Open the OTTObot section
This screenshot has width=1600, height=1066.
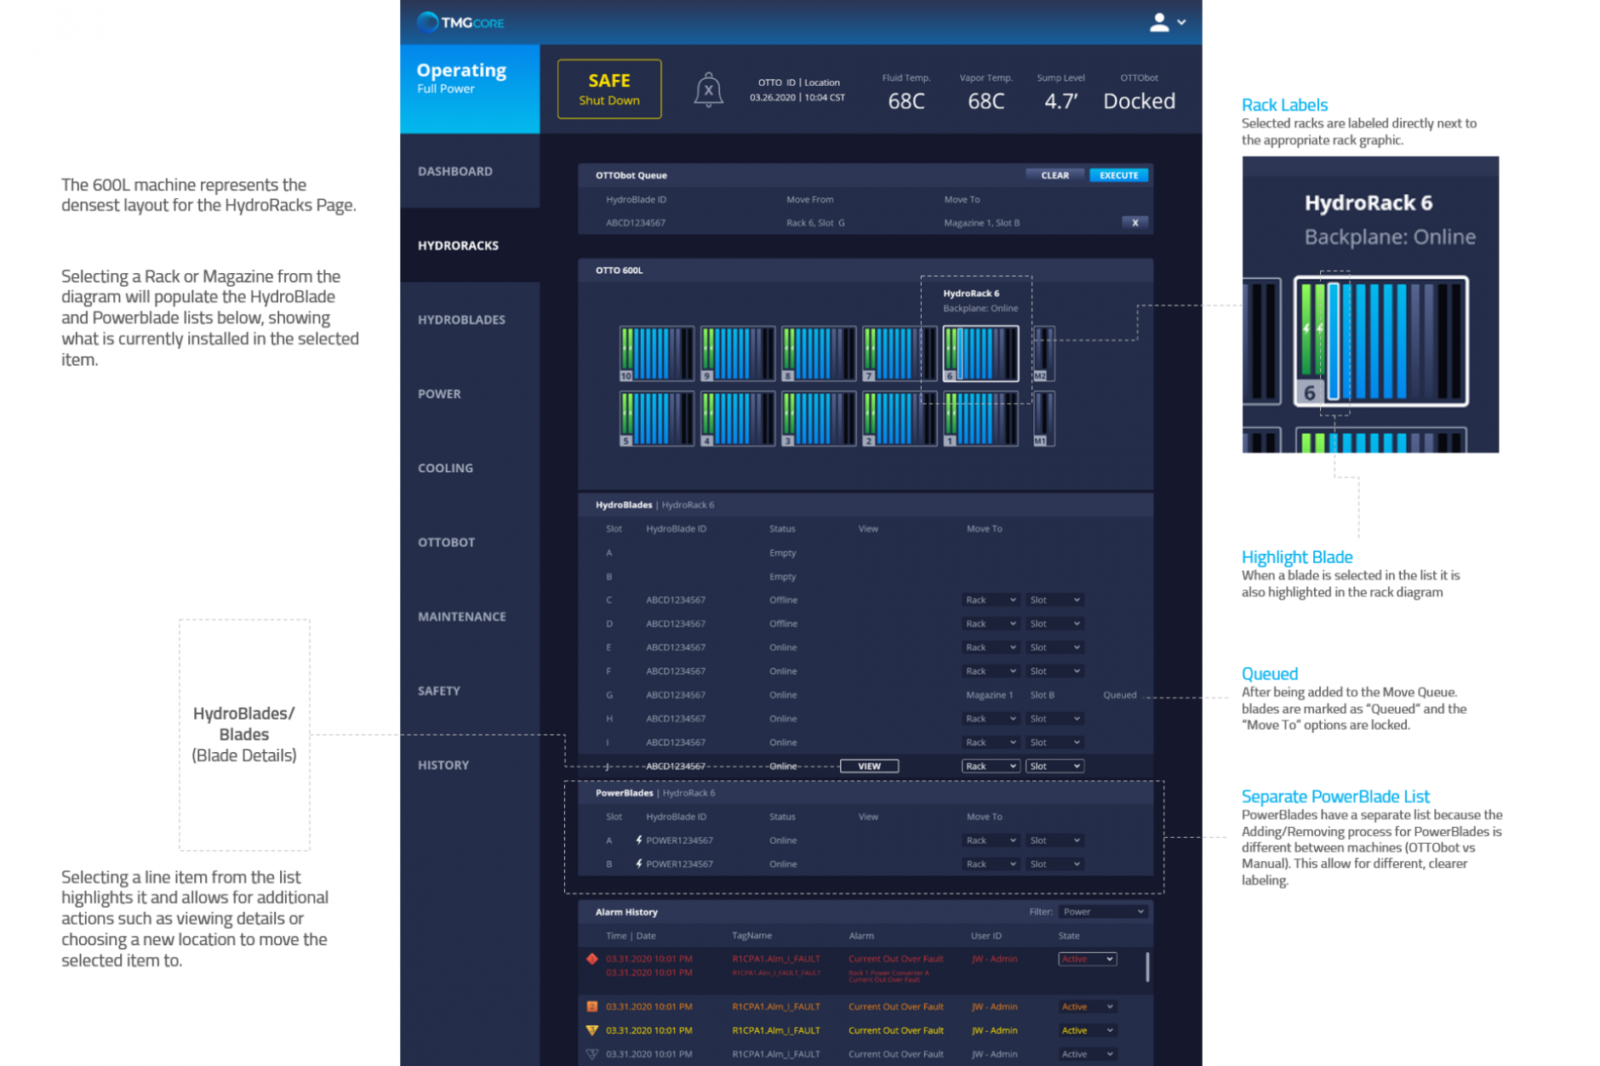click(470, 542)
